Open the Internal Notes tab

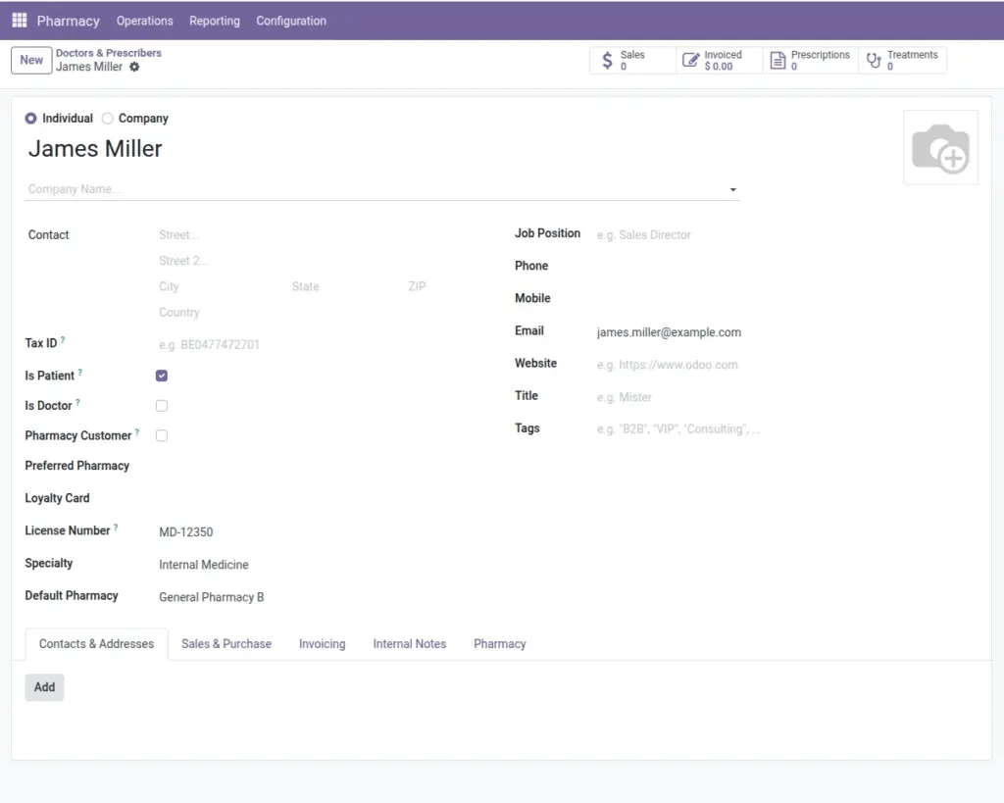coord(410,643)
